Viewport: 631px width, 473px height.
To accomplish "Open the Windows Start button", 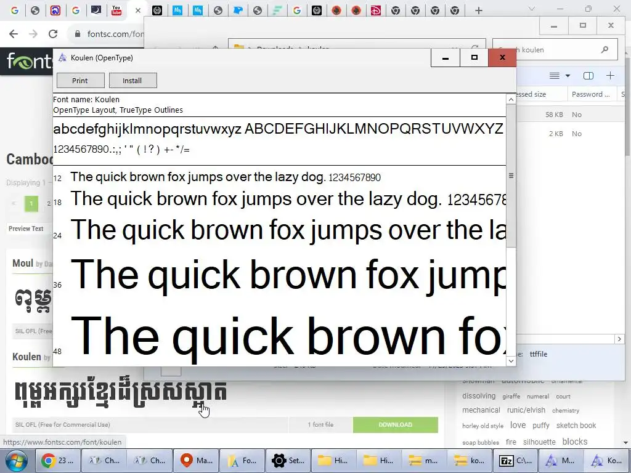I will (16, 461).
